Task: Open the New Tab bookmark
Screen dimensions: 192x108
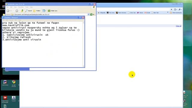Action: 155,13
